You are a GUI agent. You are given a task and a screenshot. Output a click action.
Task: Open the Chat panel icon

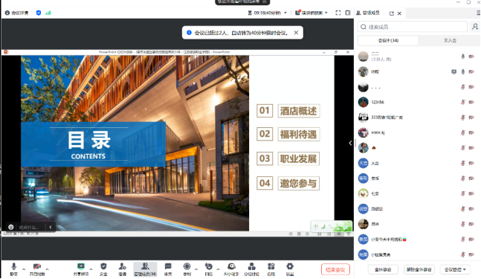click(x=168, y=269)
